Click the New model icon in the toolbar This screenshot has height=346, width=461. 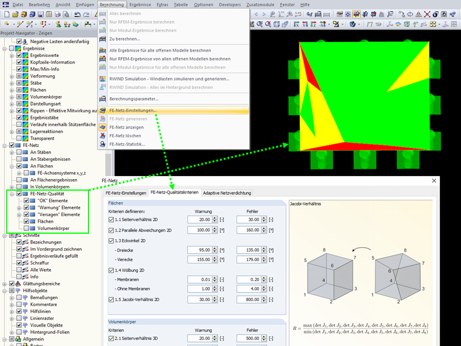pyautogui.click(x=7, y=14)
